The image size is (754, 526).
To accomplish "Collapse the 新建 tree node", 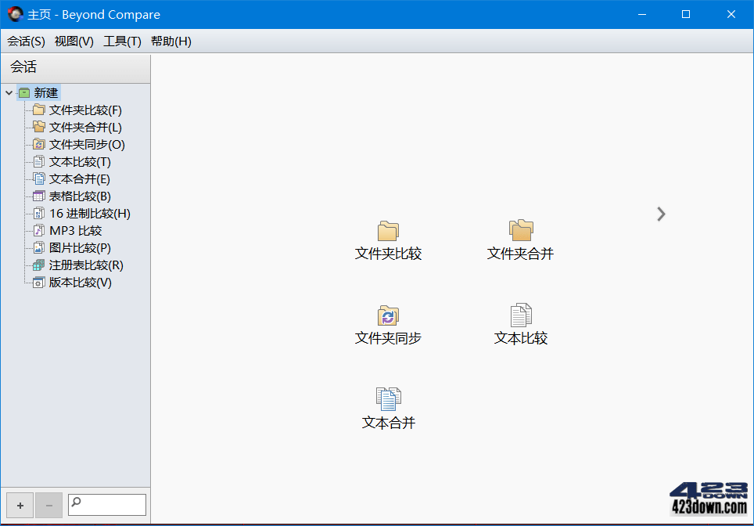I will (8, 92).
